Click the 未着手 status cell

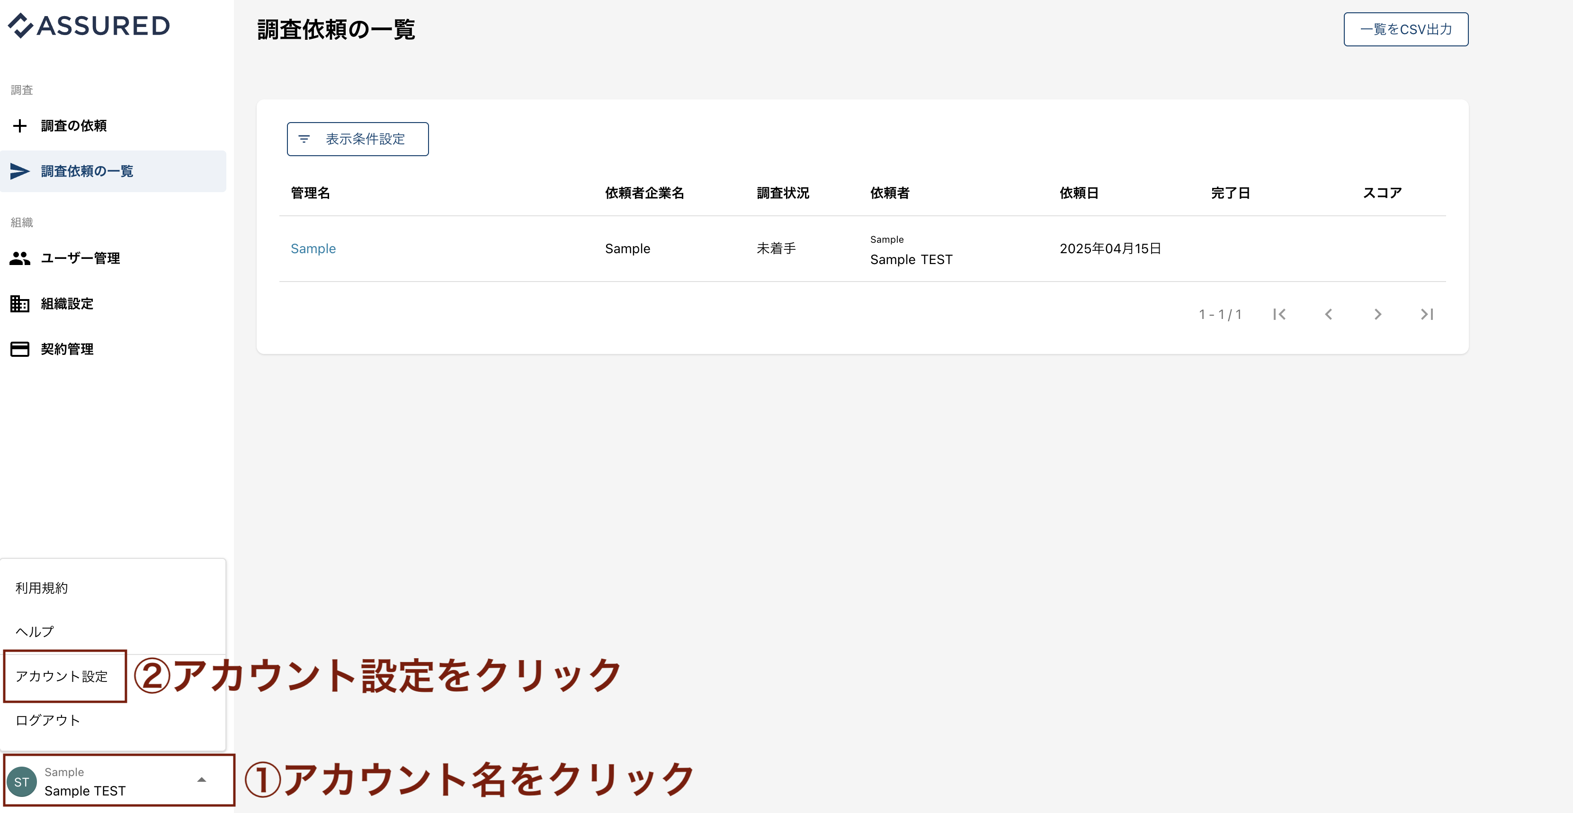[x=776, y=249]
